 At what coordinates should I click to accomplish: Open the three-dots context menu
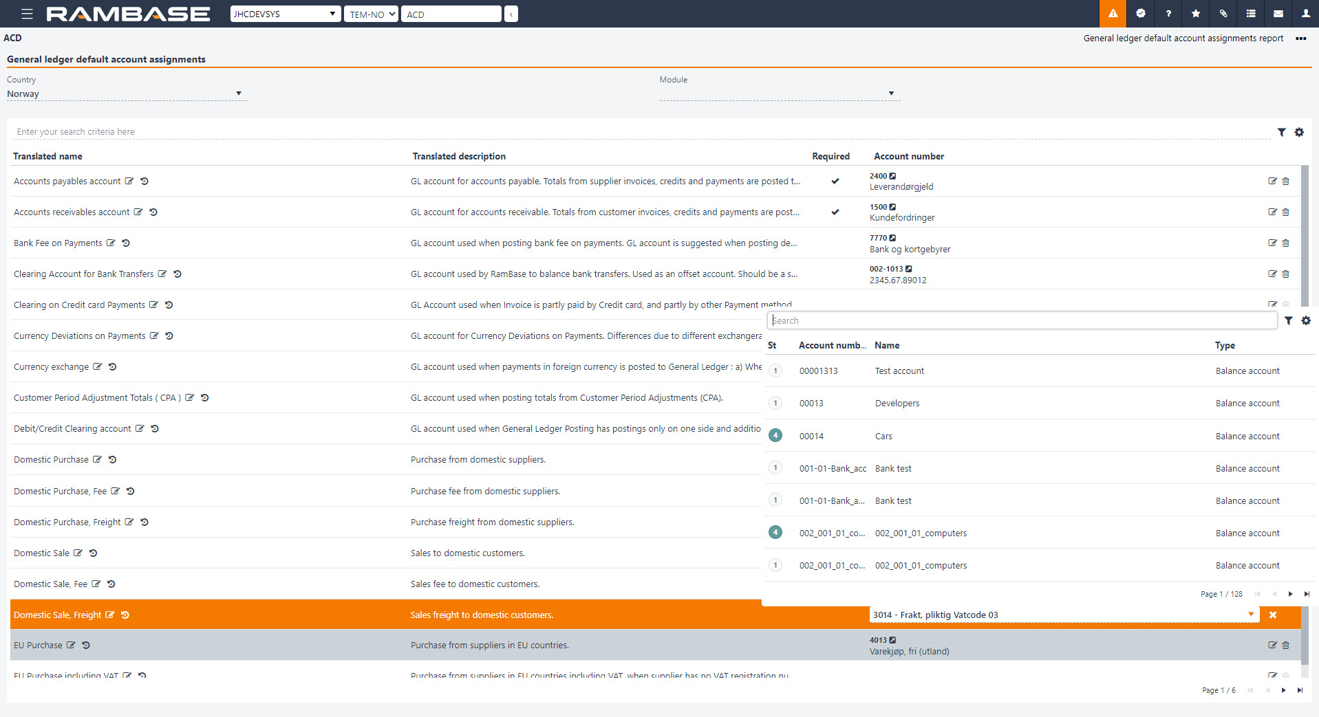pos(1300,38)
